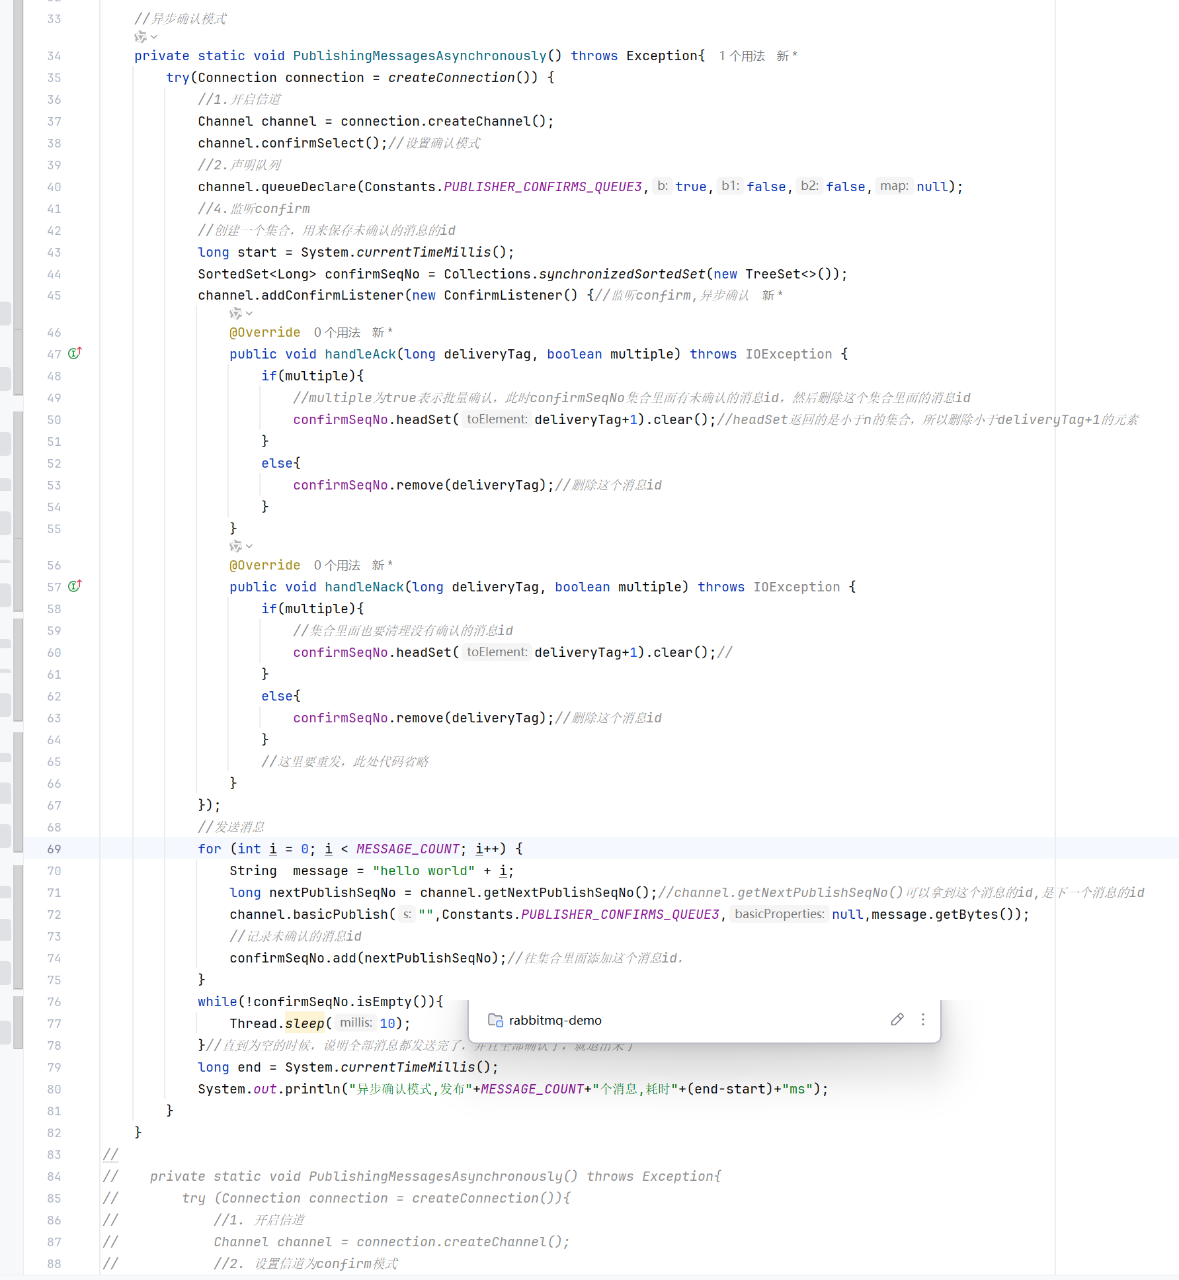The width and height of the screenshot is (1179, 1280).
Task: Click confirmSelect on line 38
Action: tap(313, 144)
